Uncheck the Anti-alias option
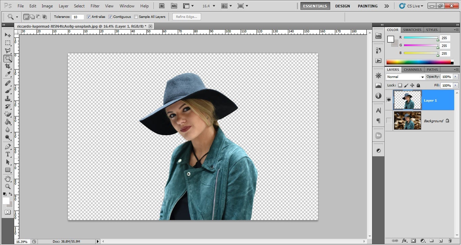Screen dimensions: 461x245 pos(89,17)
